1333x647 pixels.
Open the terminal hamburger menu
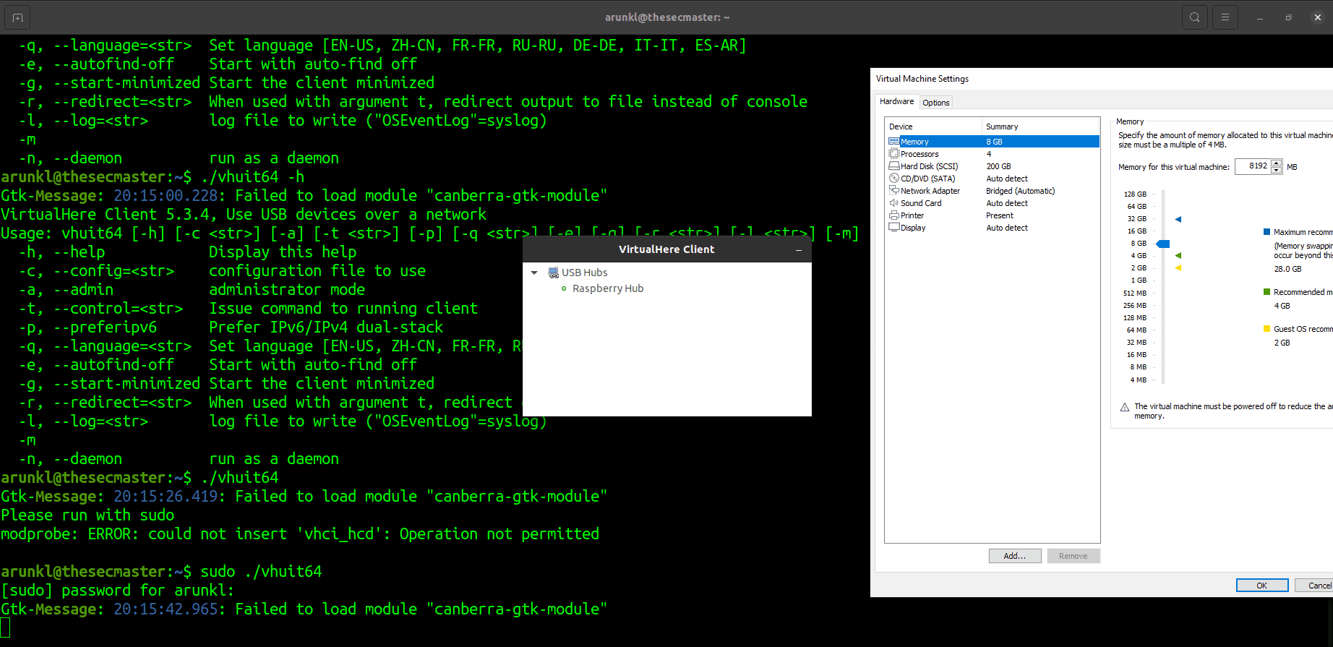click(1225, 17)
